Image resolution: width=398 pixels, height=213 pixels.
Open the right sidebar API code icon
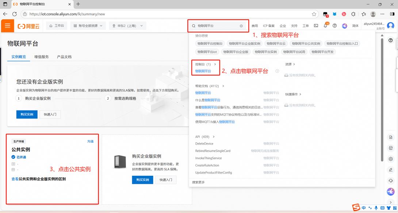coord(391,148)
